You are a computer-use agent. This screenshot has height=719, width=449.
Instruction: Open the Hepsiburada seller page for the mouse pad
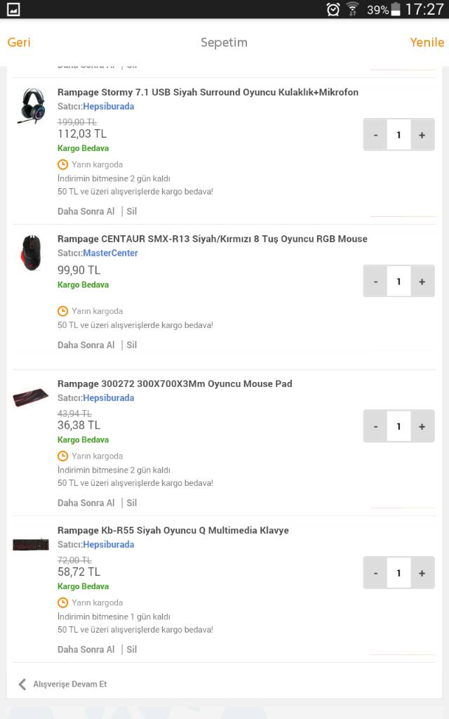point(108,397)
